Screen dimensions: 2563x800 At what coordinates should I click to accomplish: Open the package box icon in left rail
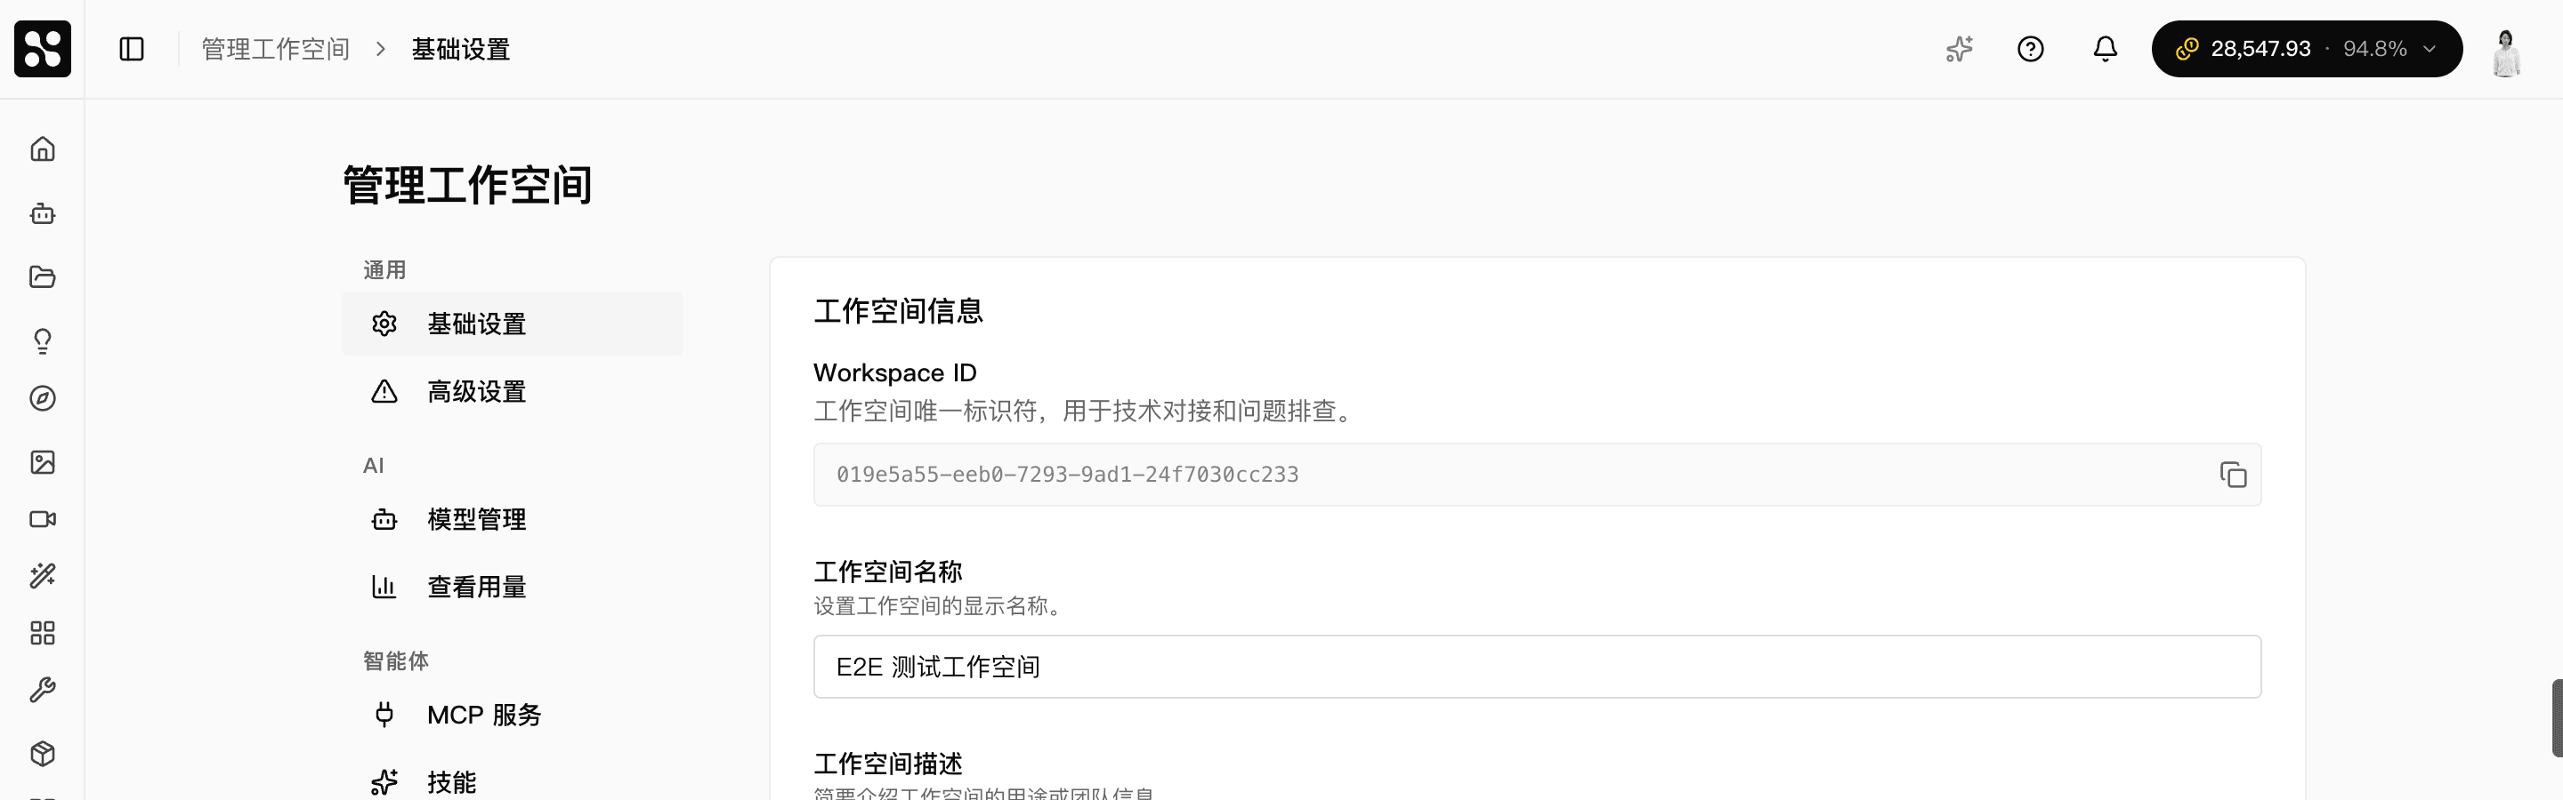[43, 753]
